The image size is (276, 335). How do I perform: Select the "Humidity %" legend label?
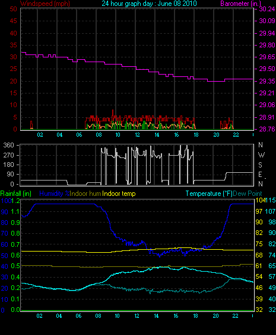(x=55, y=194)
